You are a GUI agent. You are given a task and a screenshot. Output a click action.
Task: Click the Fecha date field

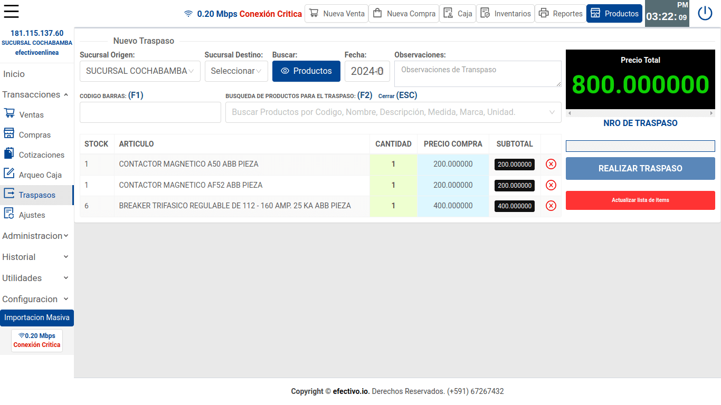pos(367,71)
